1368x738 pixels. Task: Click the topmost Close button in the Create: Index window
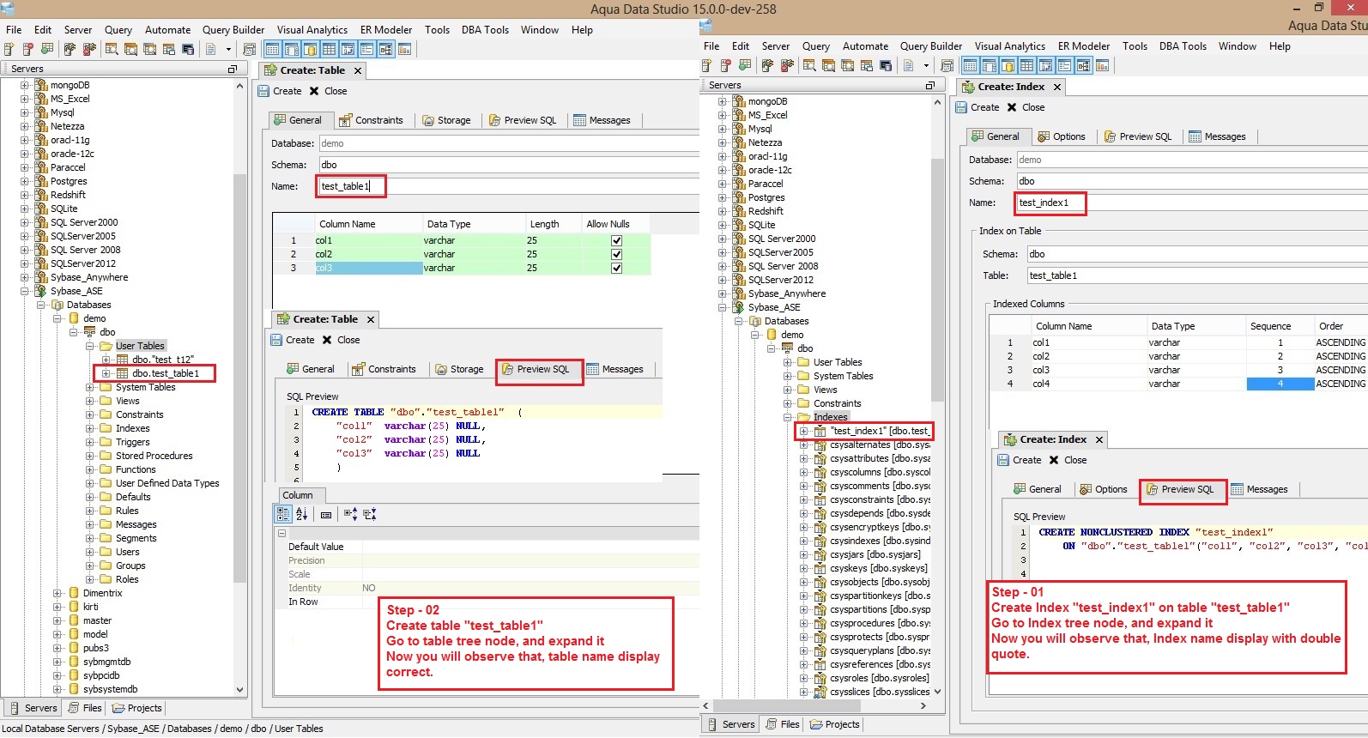click(1026, 107)
